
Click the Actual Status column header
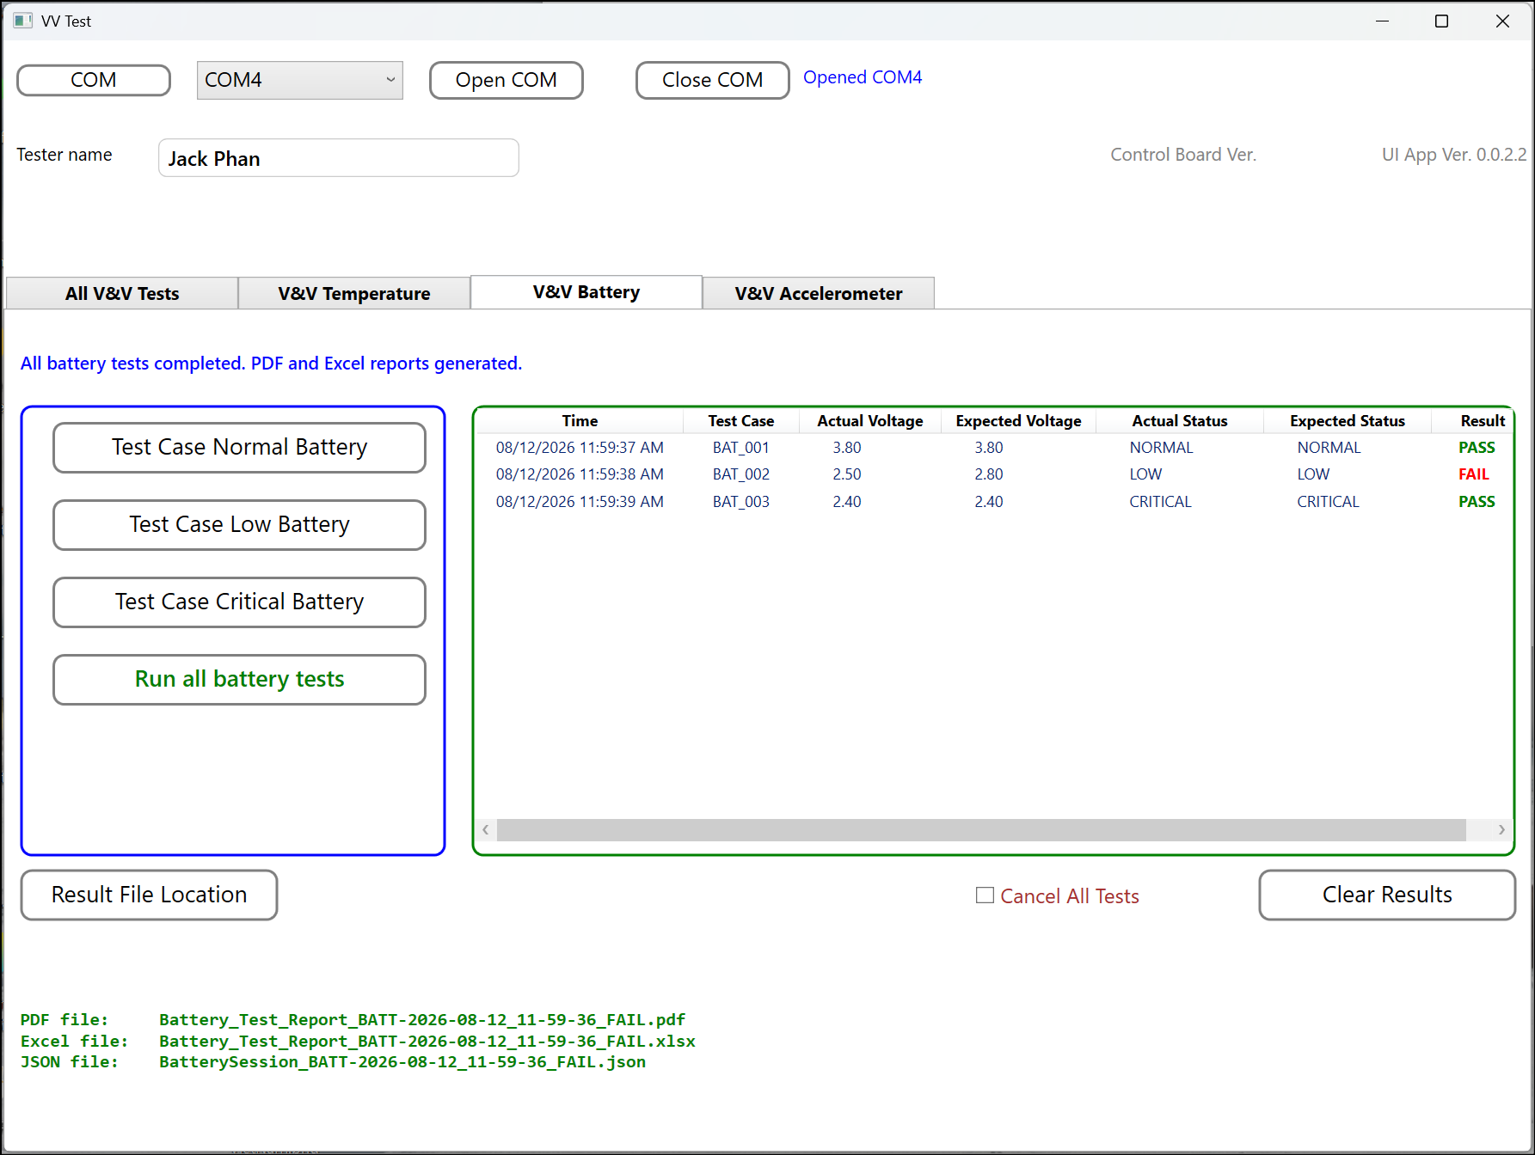tap(1180, 421)
